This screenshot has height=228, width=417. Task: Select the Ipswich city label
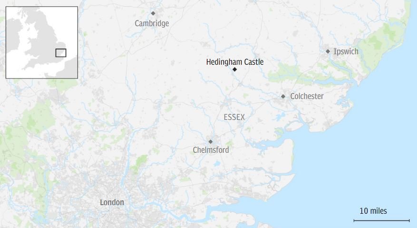coord(346,51)
